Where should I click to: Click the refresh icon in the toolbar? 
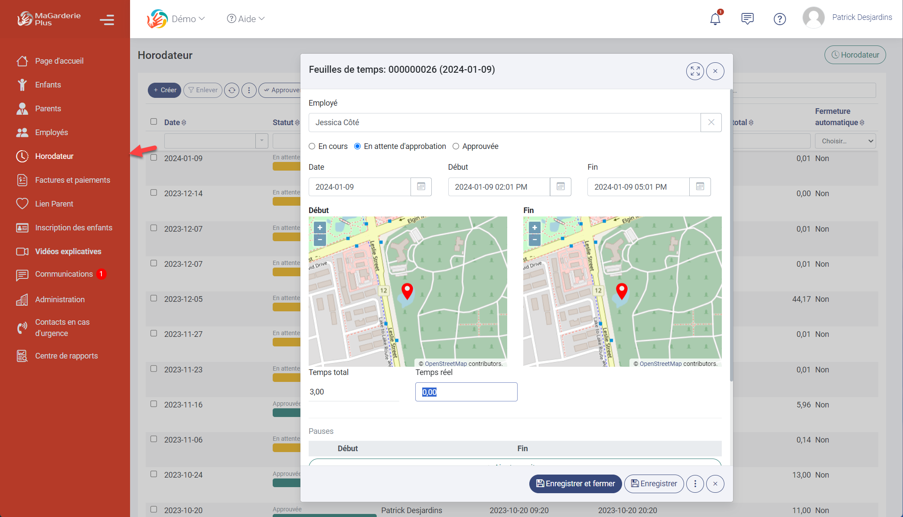point(232,90)
